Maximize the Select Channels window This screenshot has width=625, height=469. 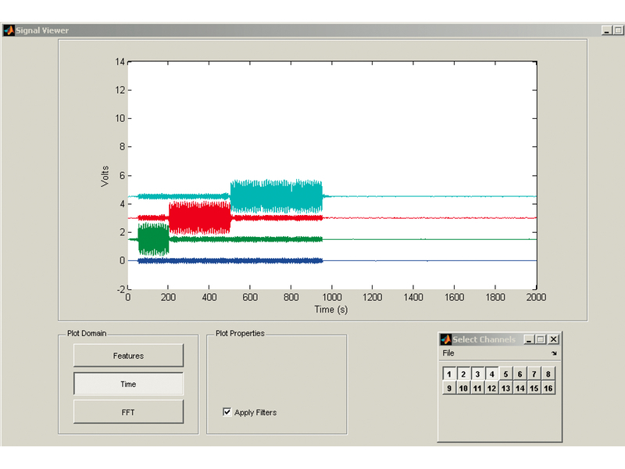tap(541, 339)
